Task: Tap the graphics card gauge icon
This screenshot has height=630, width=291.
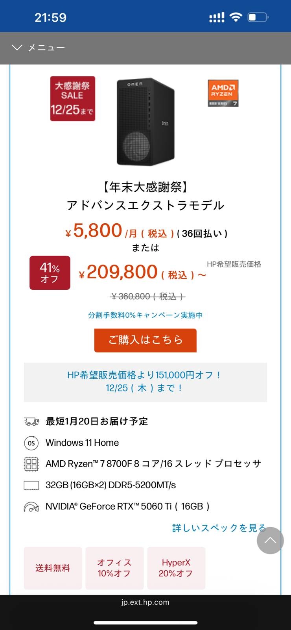Action: [31, 507]
